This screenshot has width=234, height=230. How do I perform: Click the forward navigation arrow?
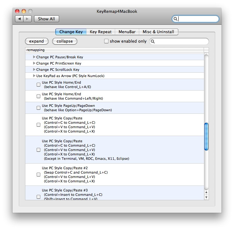[x=27, y=19]
